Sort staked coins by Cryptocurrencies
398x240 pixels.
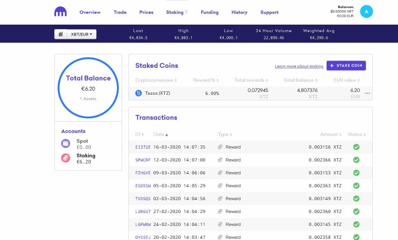click(x=156, y=80)
